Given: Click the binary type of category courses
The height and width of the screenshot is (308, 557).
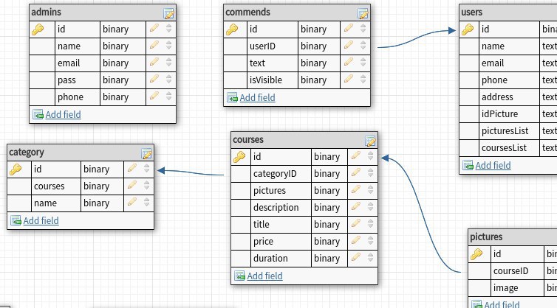Looking at the screenshot, I should click(96, 186).
